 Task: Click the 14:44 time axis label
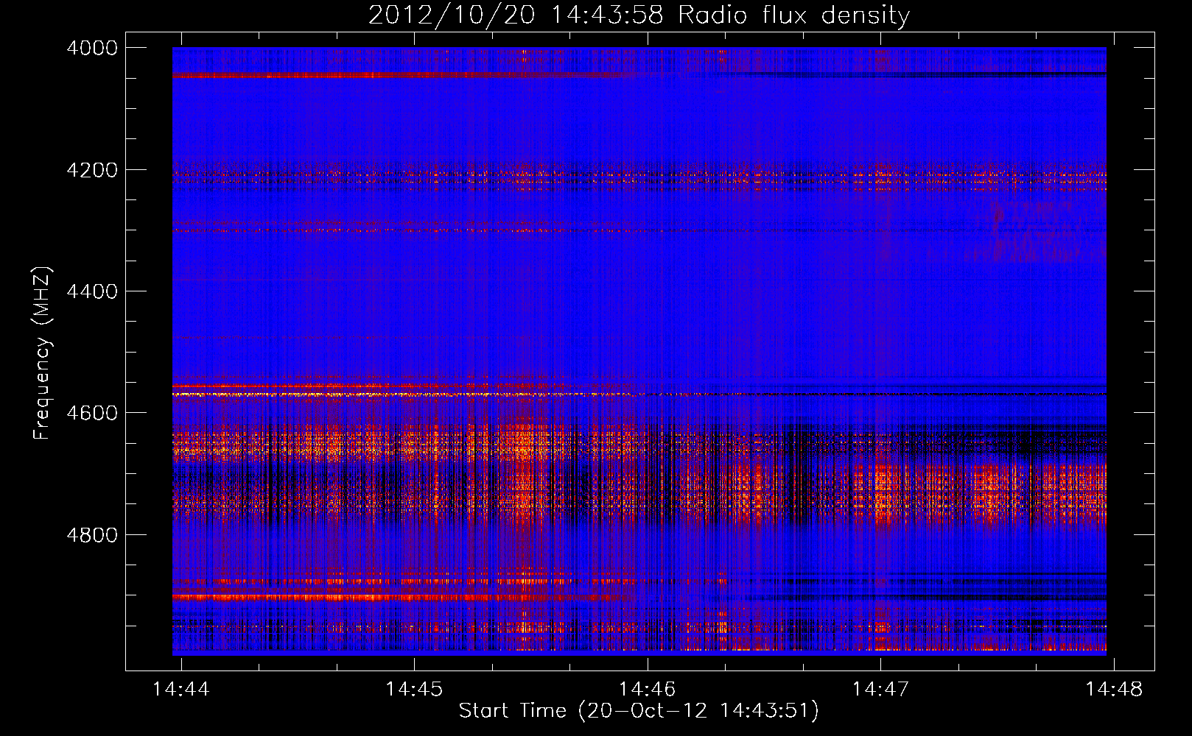[x=181, y=689]
